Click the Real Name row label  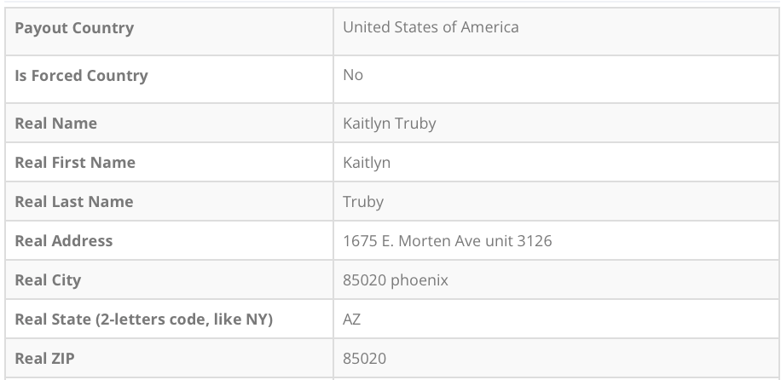pyautogui.click(x=55, y=124)
